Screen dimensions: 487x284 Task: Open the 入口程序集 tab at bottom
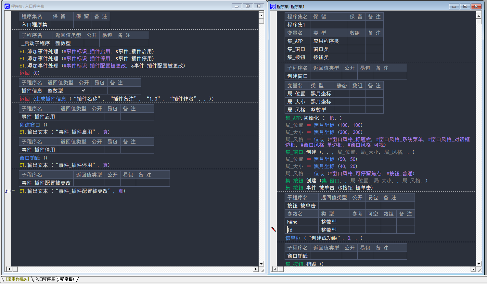(45, 279)
